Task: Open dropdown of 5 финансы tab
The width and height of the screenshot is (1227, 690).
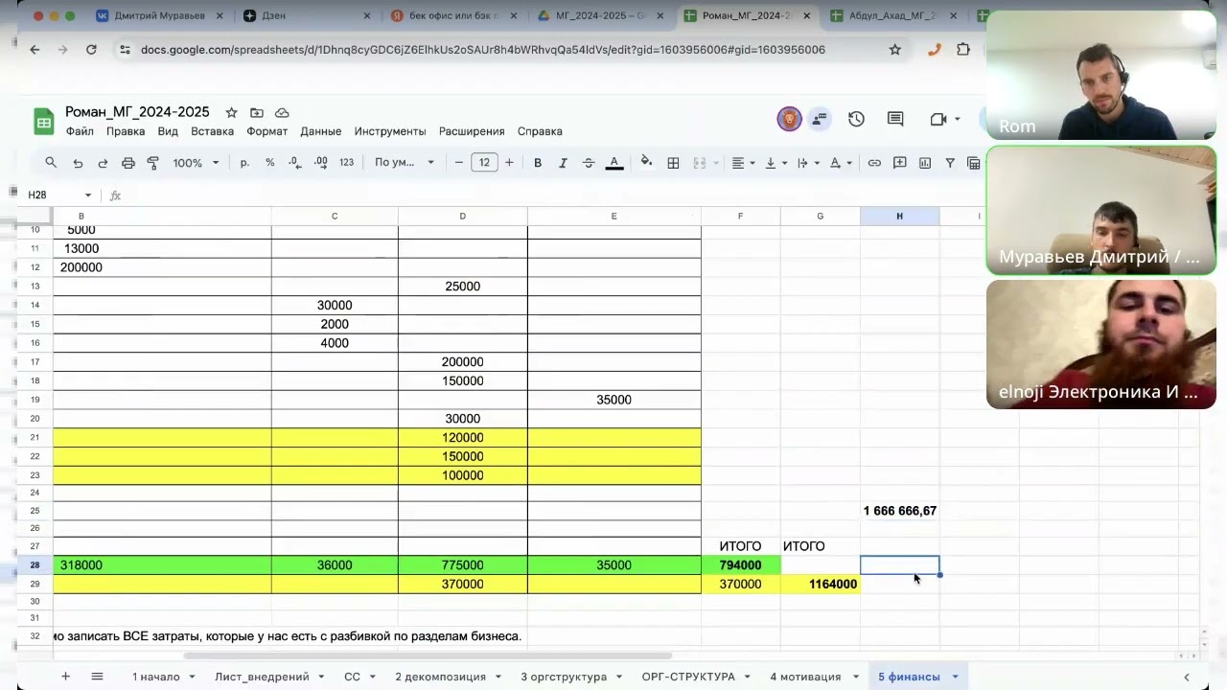Action: tap(956, 677)
